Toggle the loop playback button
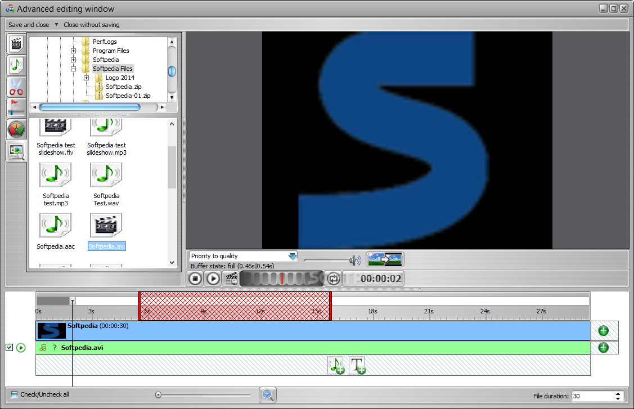The height and width of the screenshot is (409, 634). 333,278
